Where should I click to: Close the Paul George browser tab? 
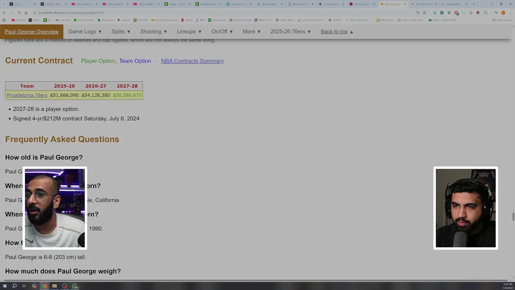pos(405,4)
